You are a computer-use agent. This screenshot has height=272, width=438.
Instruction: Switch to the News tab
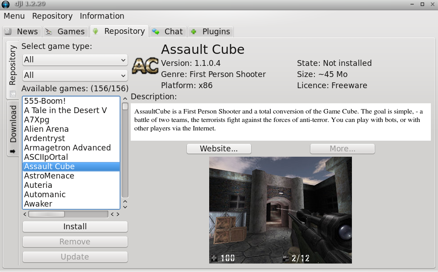pos(22,32)
